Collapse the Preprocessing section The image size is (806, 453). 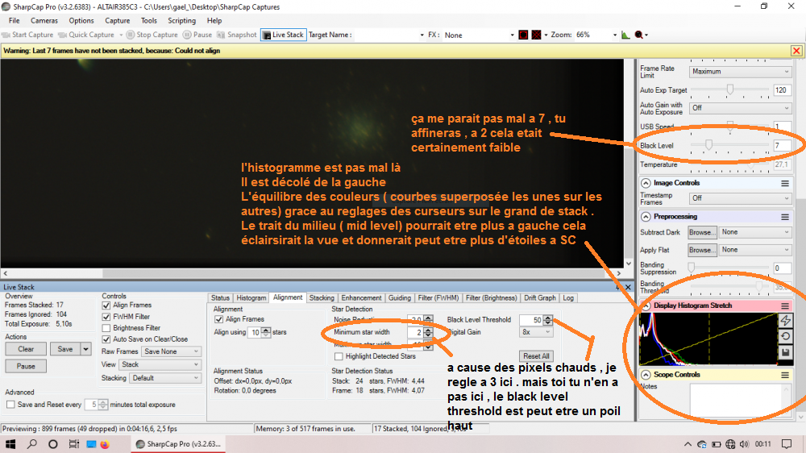point(646,217)
